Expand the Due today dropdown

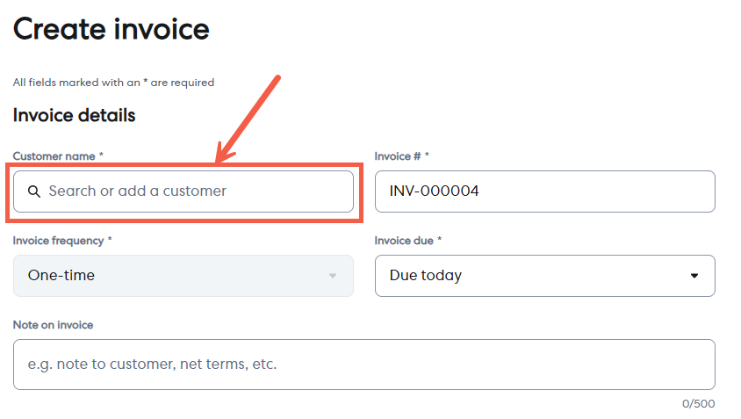544,276
